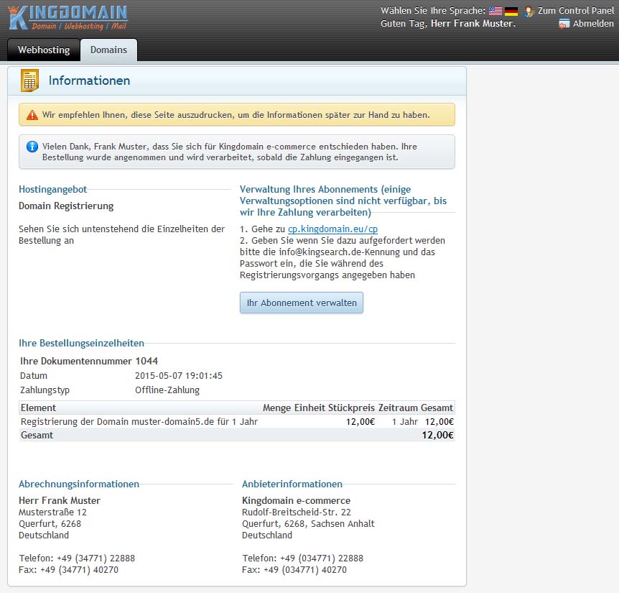
Task: Click the Zahlungstyp label
Action: coord(45,390)
